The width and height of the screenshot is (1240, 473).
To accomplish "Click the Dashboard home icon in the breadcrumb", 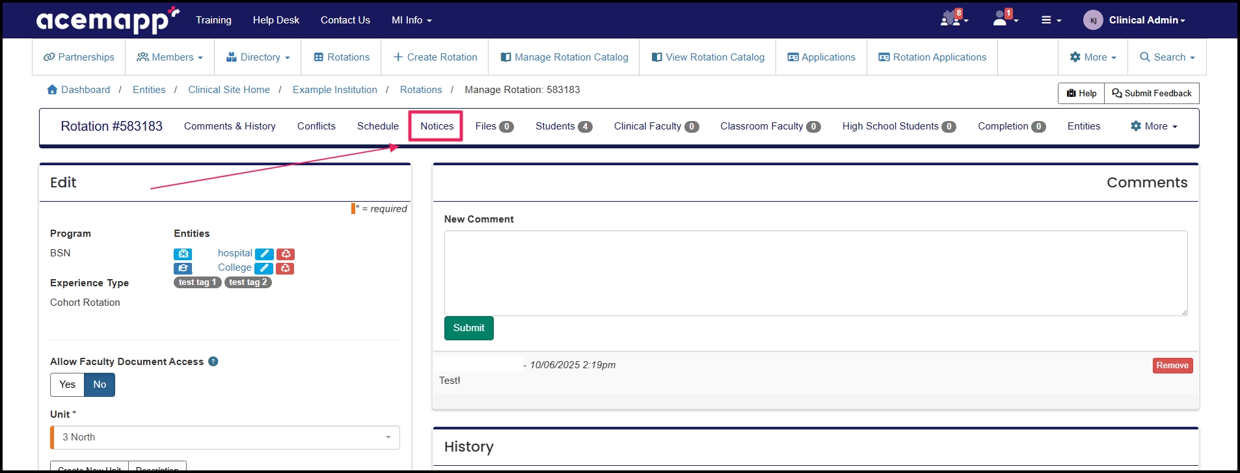I will point(52,90).
